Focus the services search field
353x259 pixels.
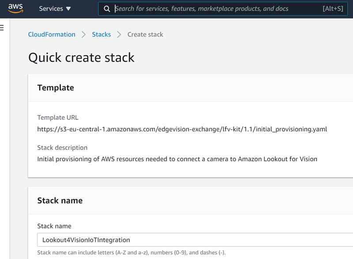[x=223, y=9]
